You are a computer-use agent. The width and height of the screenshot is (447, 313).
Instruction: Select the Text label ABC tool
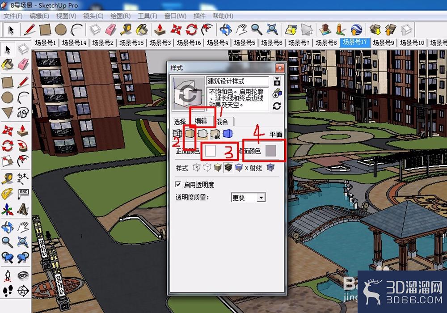click(x=23, y=195)
